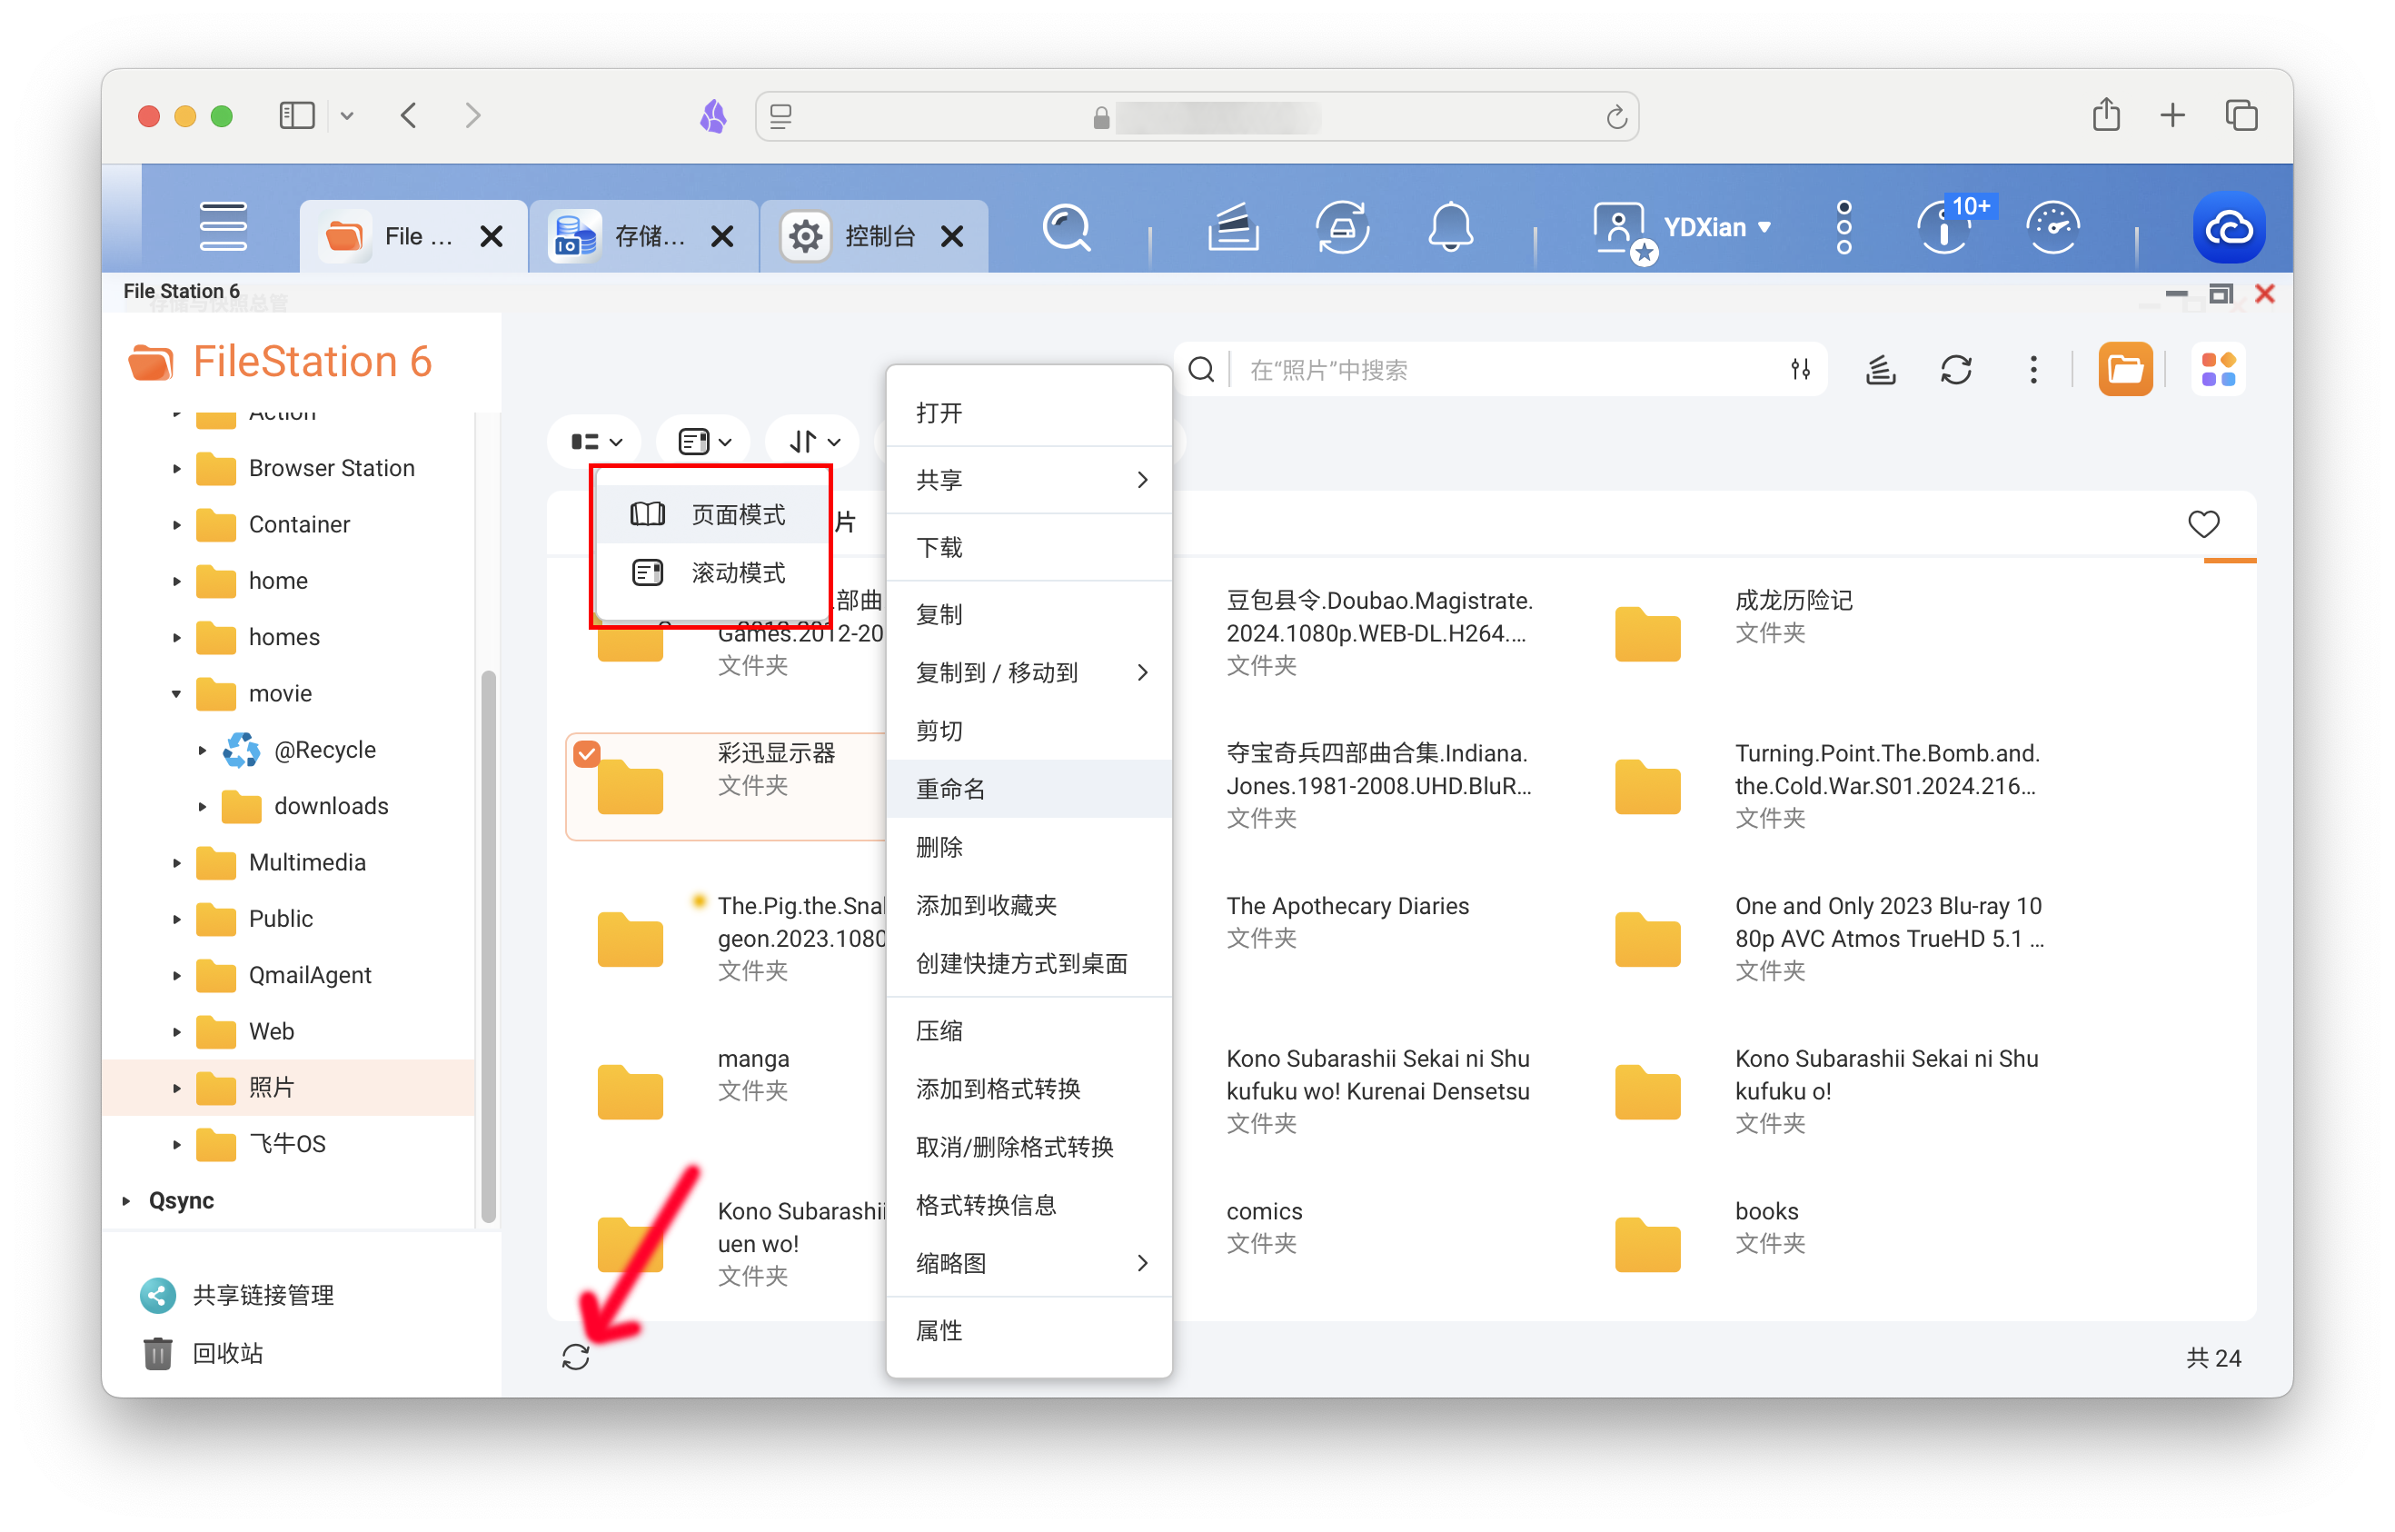The image size is (2395, 1532).
Task: Choose 删除 in context menu
Action: pos(1029,847)
